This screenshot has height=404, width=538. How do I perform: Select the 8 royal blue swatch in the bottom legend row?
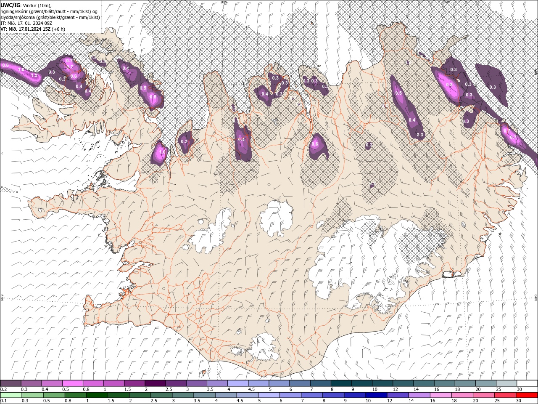tap(333, 395)
